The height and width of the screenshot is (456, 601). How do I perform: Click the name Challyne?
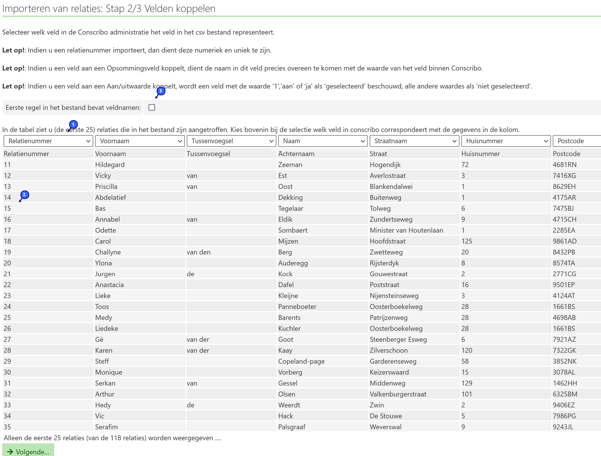point(108,252)
